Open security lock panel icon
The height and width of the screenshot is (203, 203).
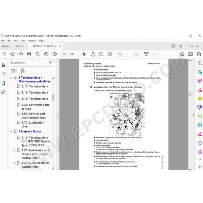tap(3, 65)
